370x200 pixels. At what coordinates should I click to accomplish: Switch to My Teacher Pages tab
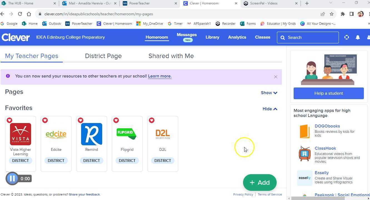[32, 56]
